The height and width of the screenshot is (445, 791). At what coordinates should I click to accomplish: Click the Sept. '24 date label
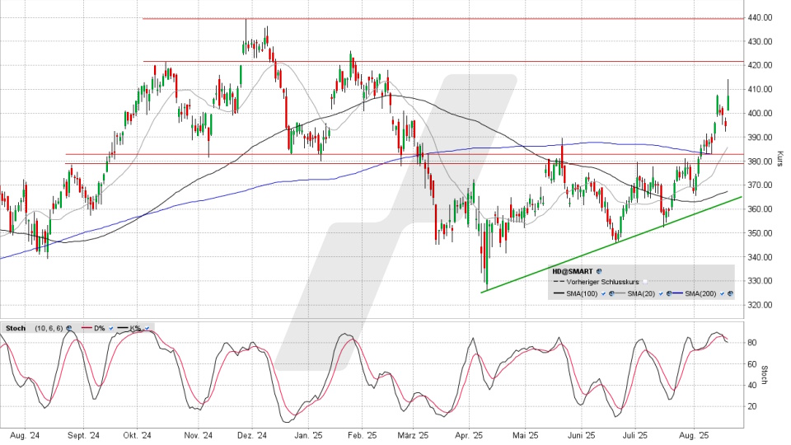point(84,435)
